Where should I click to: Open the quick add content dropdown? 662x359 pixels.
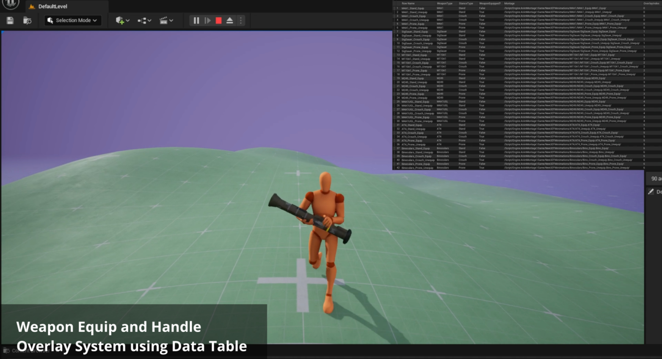tap(122, 20)
